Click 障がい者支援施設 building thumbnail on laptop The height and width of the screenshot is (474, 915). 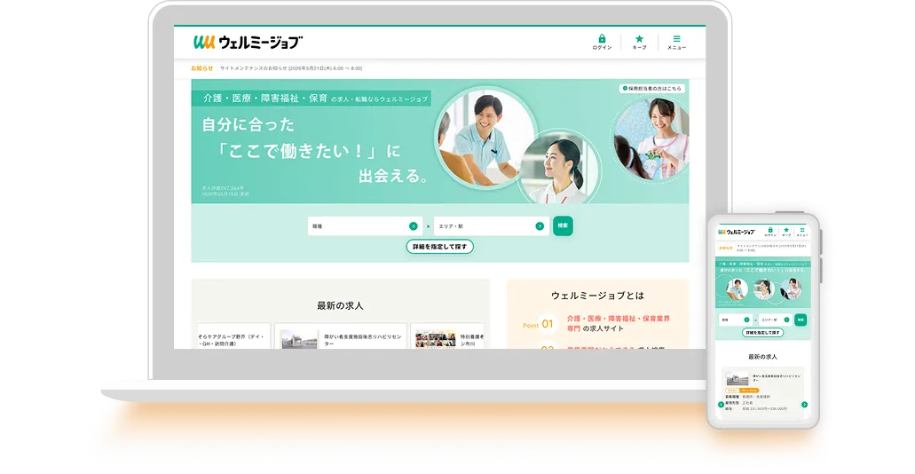tap(299, 339)
